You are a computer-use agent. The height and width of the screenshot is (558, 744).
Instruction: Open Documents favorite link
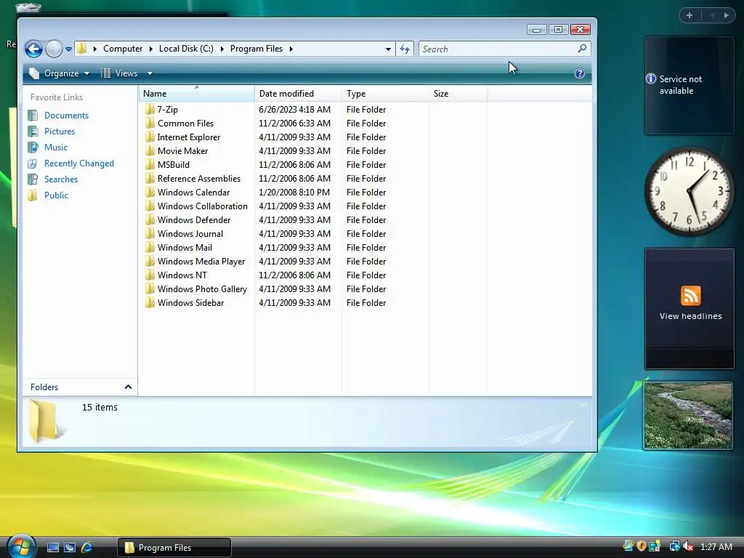pyautogui.click(x=66, y=116)
